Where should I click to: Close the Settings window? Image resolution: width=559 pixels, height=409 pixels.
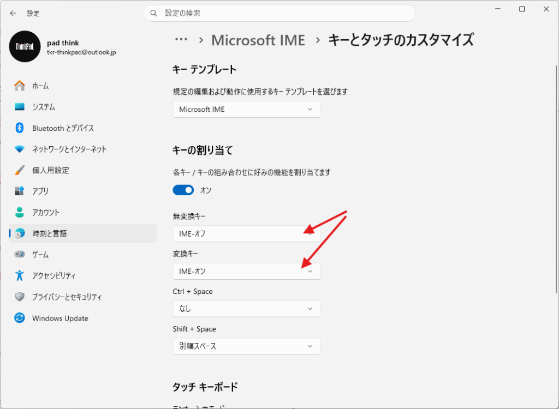[546, 9]
